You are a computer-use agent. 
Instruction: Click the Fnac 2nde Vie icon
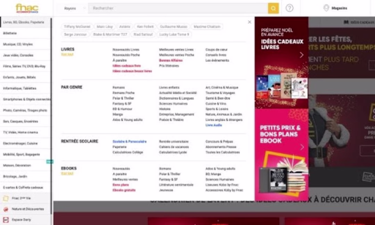coord(6,198)
